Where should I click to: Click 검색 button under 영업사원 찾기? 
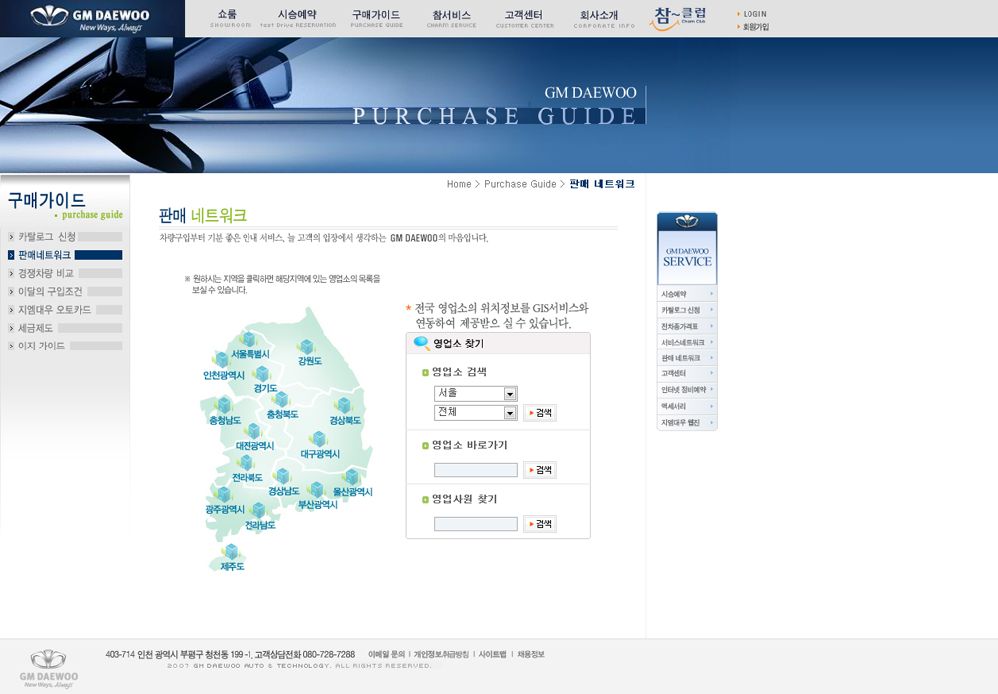540,524
